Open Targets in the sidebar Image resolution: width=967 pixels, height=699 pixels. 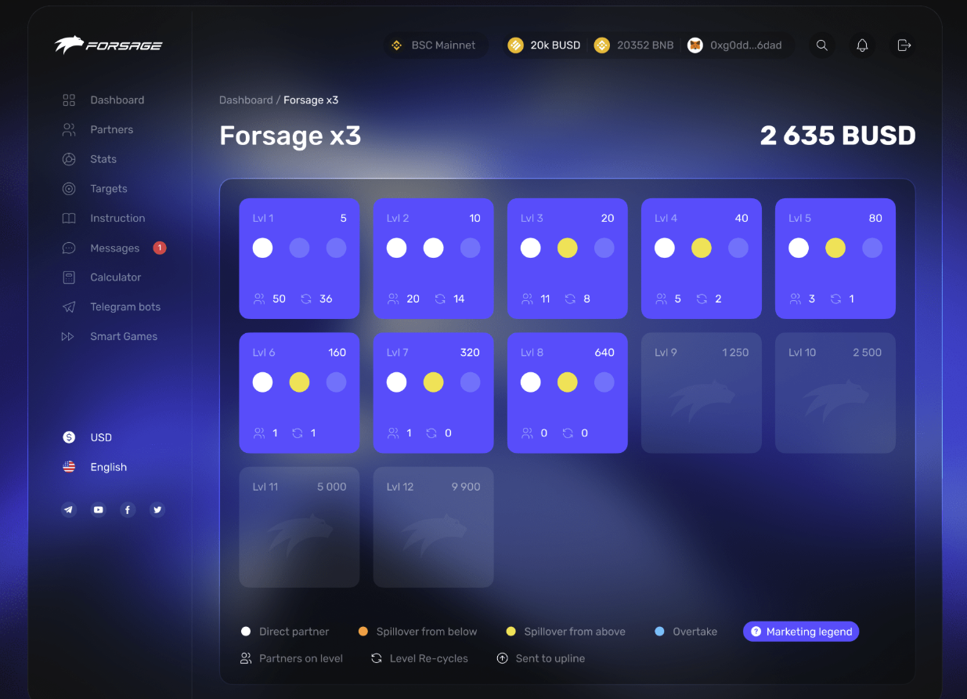click(95, 189)
